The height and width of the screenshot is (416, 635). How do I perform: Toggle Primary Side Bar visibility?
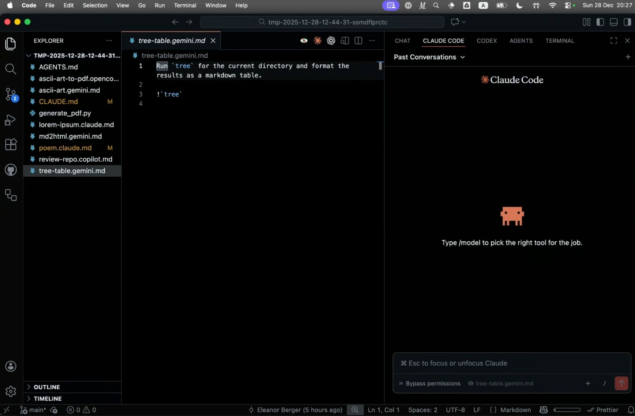(x=600, y=22)
